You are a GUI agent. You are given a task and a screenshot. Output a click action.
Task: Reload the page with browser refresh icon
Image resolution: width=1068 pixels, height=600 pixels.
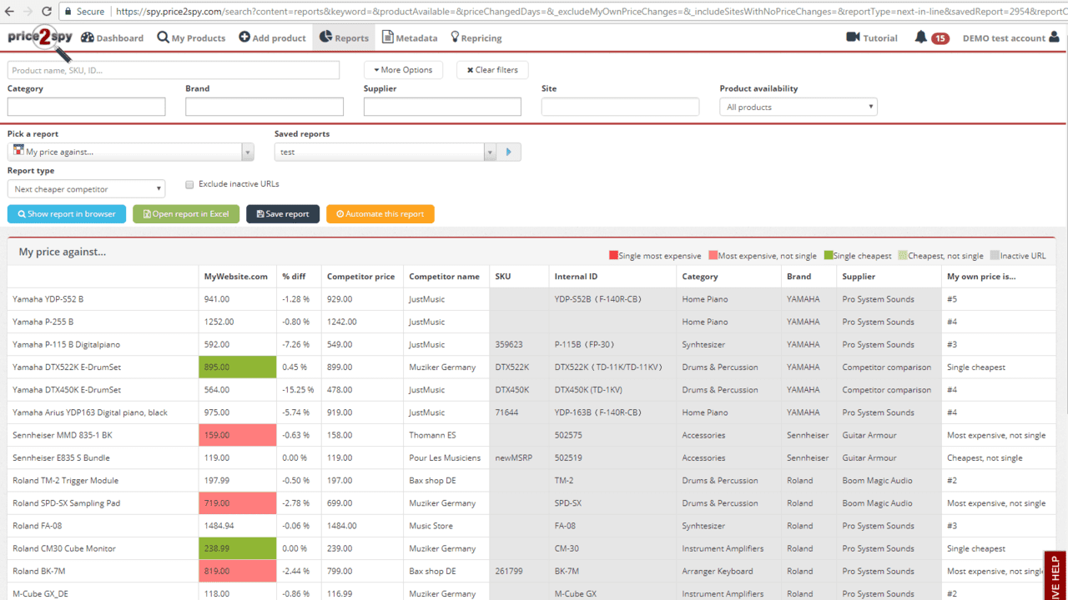coord(47,12)
